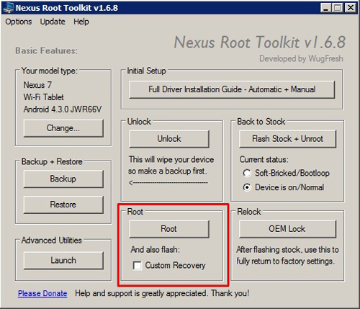Click Flash Stock + Unroot button
Viewport: 360px width, 309px height.
[287, 139]
